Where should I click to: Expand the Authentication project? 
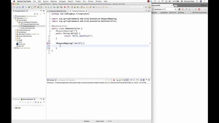[14, 16]
